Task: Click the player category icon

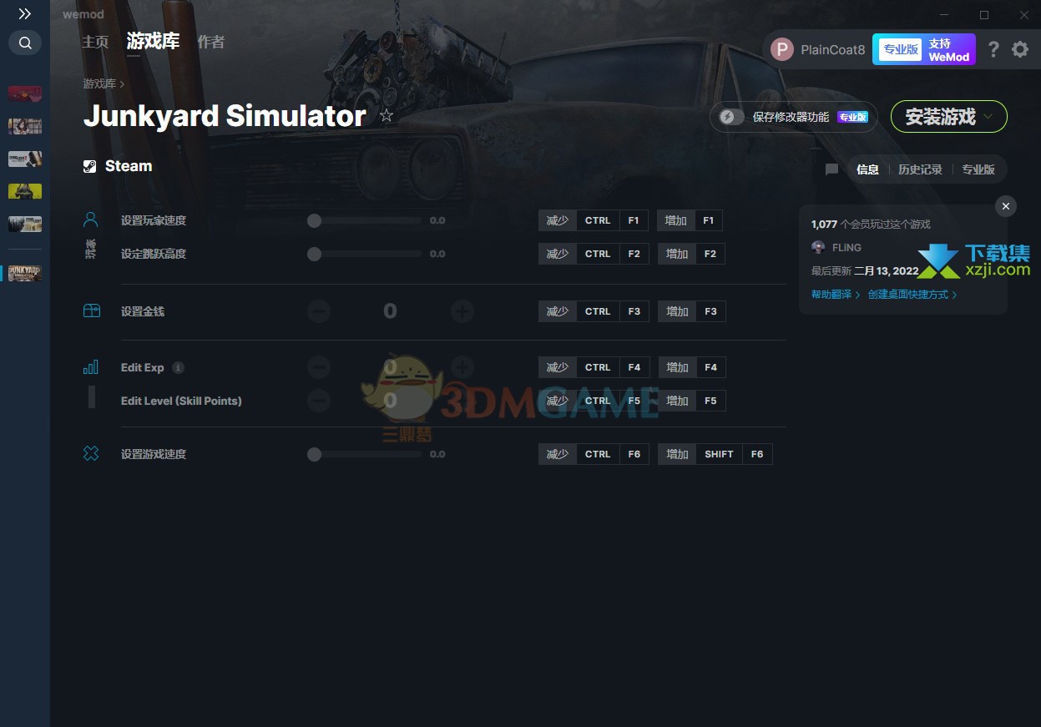Action: [91, 220]
